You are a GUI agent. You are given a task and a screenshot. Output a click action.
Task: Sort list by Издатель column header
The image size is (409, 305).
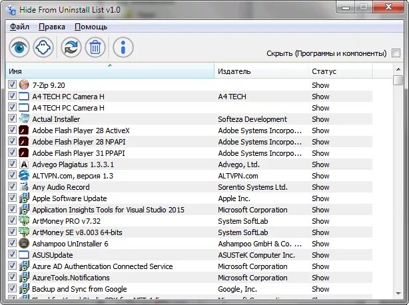pos(261,71)
